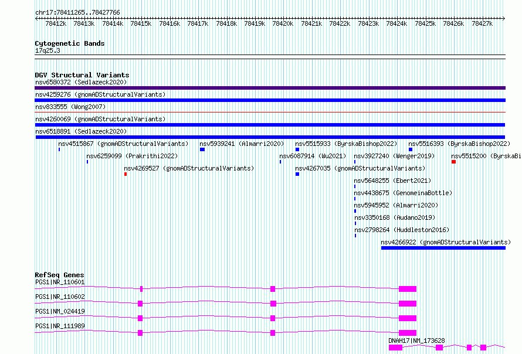Click the large last exon of PGS1|NR_110601

[x=408, y=289]
